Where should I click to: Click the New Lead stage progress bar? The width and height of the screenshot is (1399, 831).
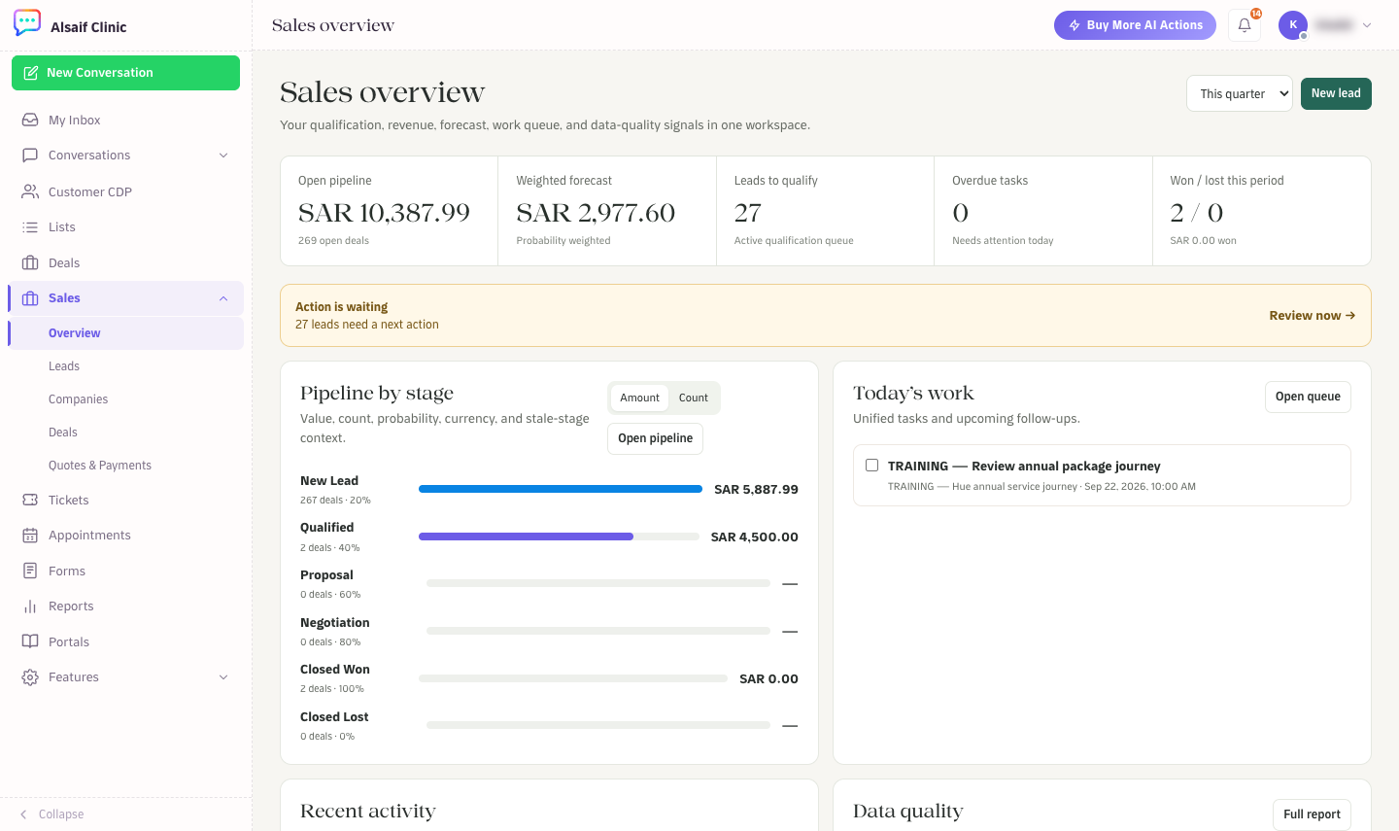tap(561, 489)
